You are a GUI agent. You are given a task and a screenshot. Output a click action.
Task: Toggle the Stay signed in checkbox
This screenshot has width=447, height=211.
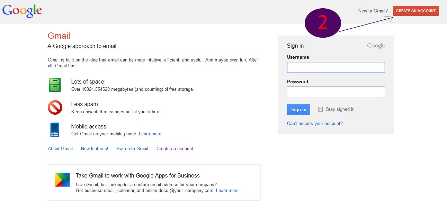click(320, 109)
